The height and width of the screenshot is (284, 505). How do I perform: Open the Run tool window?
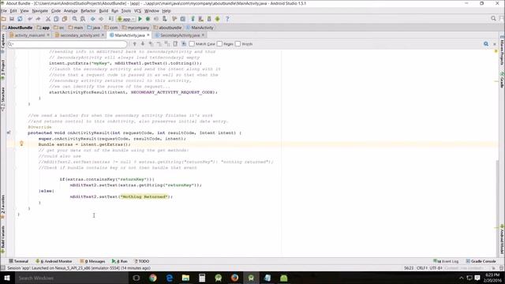coord(119,261)
